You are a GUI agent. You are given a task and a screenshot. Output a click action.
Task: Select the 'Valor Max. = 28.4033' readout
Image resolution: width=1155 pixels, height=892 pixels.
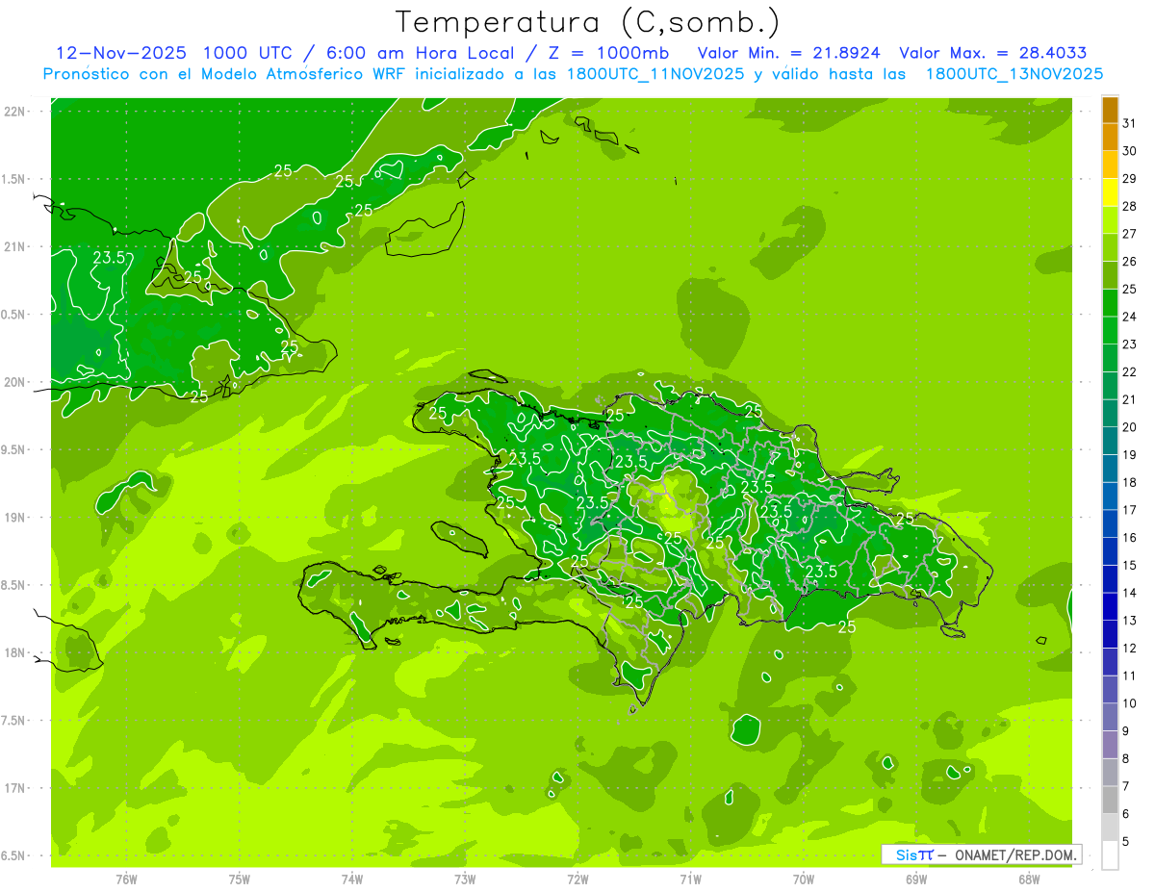[992, 53]
